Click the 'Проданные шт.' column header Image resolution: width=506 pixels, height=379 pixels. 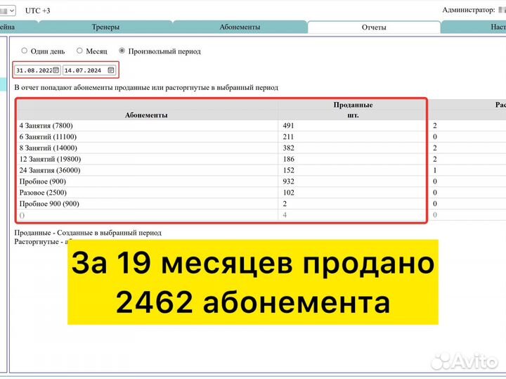pos(353,110)
